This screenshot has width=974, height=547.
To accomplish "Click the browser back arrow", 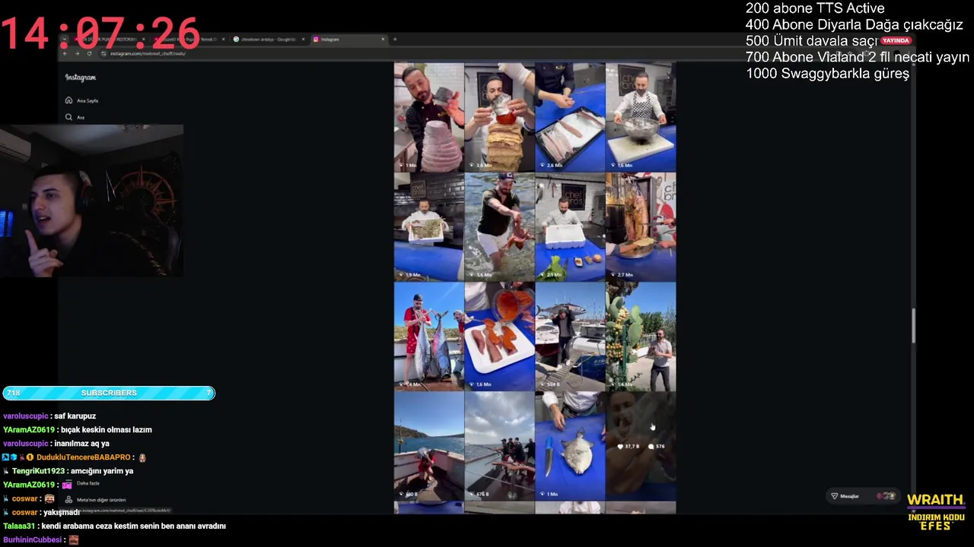I will click(65, 53).
